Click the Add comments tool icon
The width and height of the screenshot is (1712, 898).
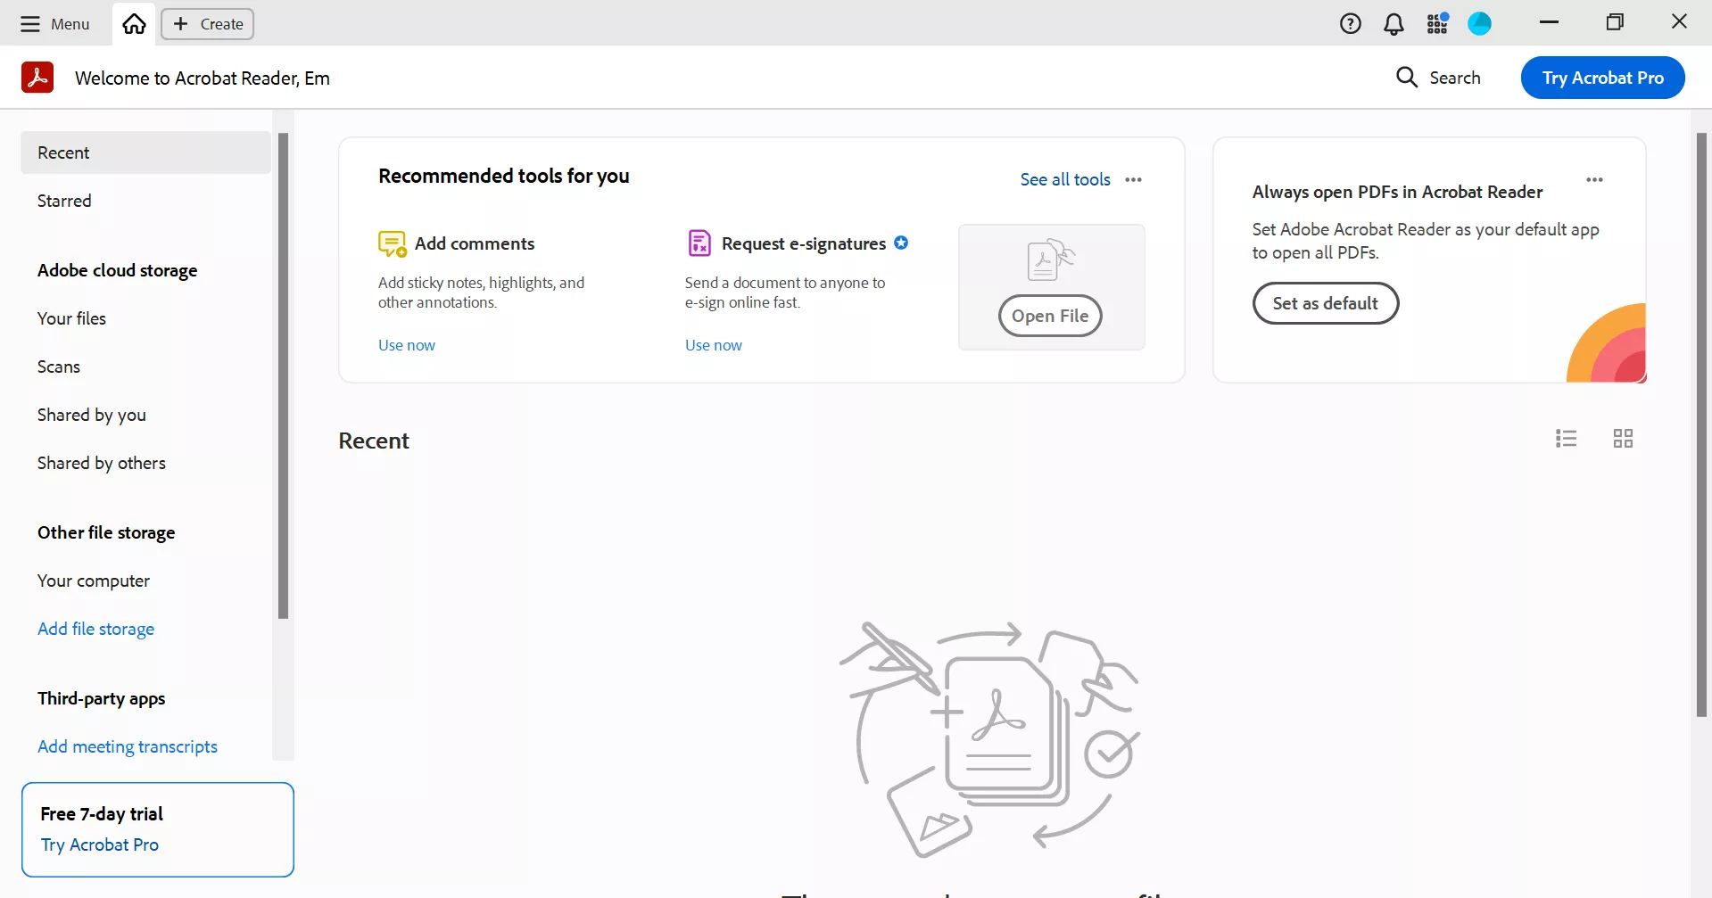[392, 243]
